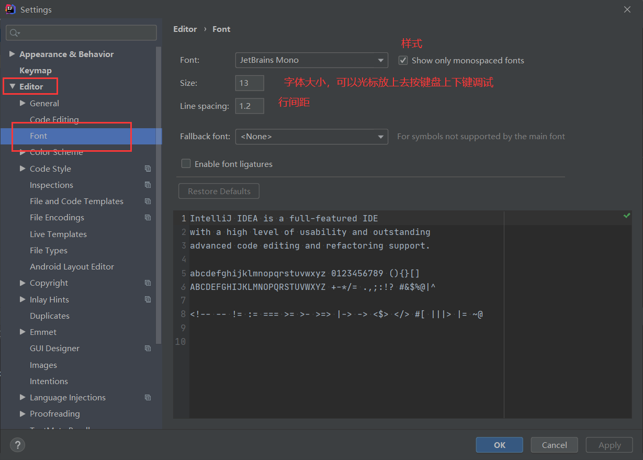Click the project-level icon beside Inspections
Screen dimensions: 643x460
(148, 185)
